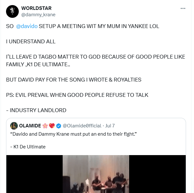Click the WORLDSTAR profile avatar
This screenshot has width=194, height=193.
[x=12, y=11]
